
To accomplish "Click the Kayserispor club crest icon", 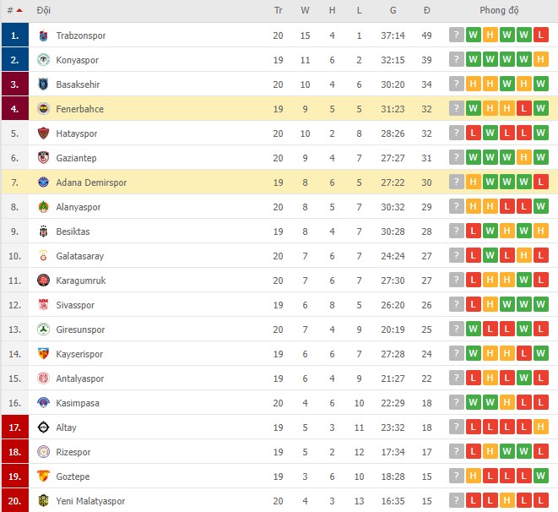I will (x=44, y=354).
